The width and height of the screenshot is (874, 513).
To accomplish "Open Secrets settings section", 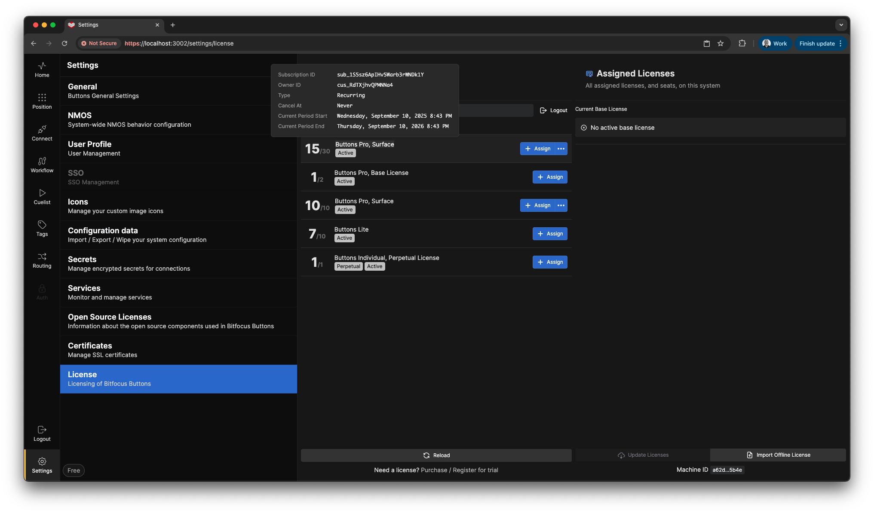I will [178, 264].
